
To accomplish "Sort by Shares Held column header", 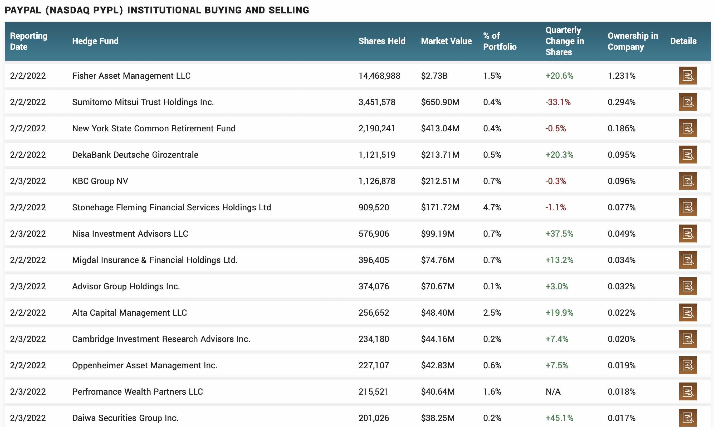I will [382, 41].
